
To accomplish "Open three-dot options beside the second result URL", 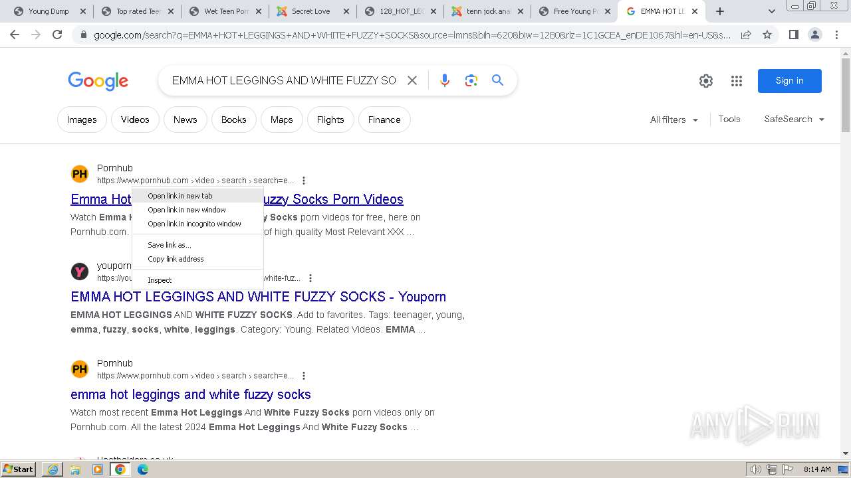I will click(x=310, y=278).
